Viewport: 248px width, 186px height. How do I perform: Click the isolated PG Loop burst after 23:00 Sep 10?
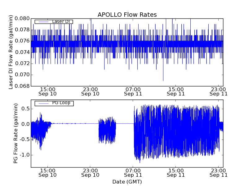(107, 130)
